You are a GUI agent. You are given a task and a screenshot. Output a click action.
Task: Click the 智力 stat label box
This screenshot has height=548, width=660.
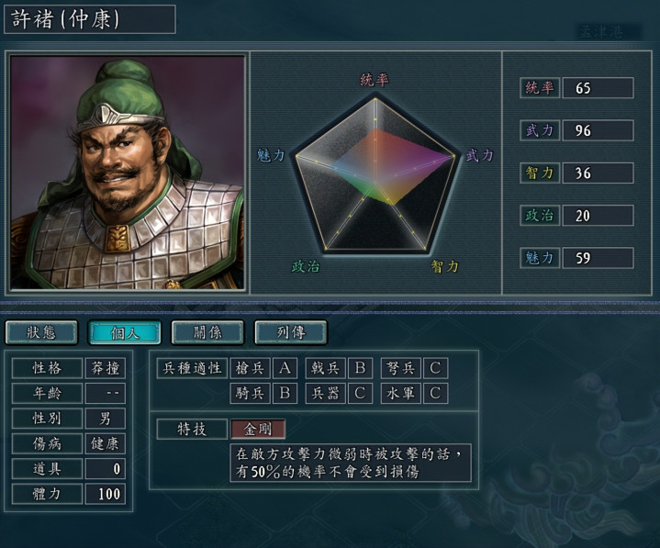[x=540, y=173]
